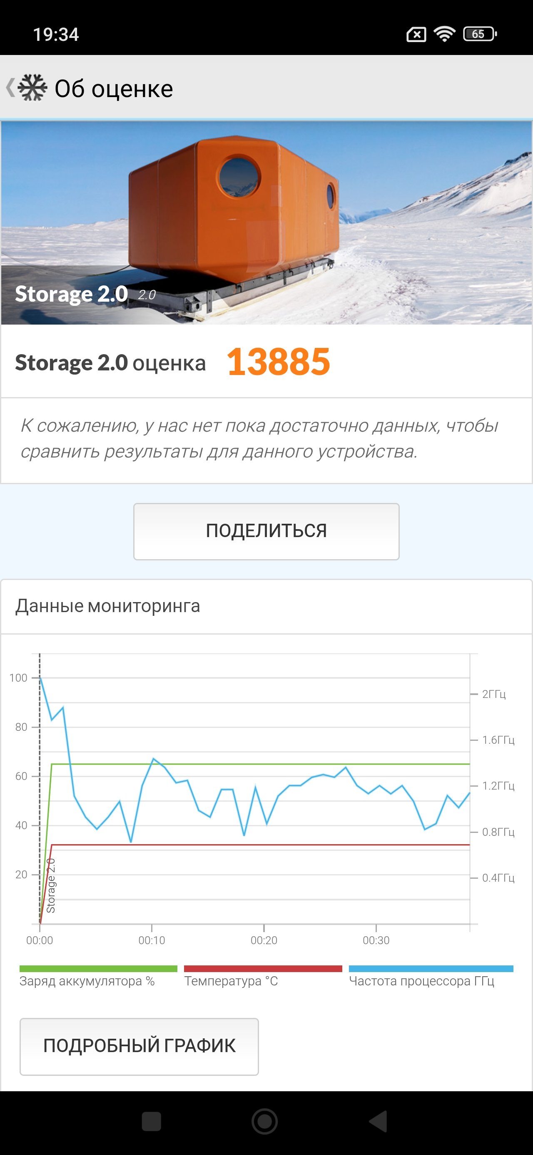Viewport: 533px width, 1155px height.
Task: Tap the back chevron in header
Action: [10, 87]
